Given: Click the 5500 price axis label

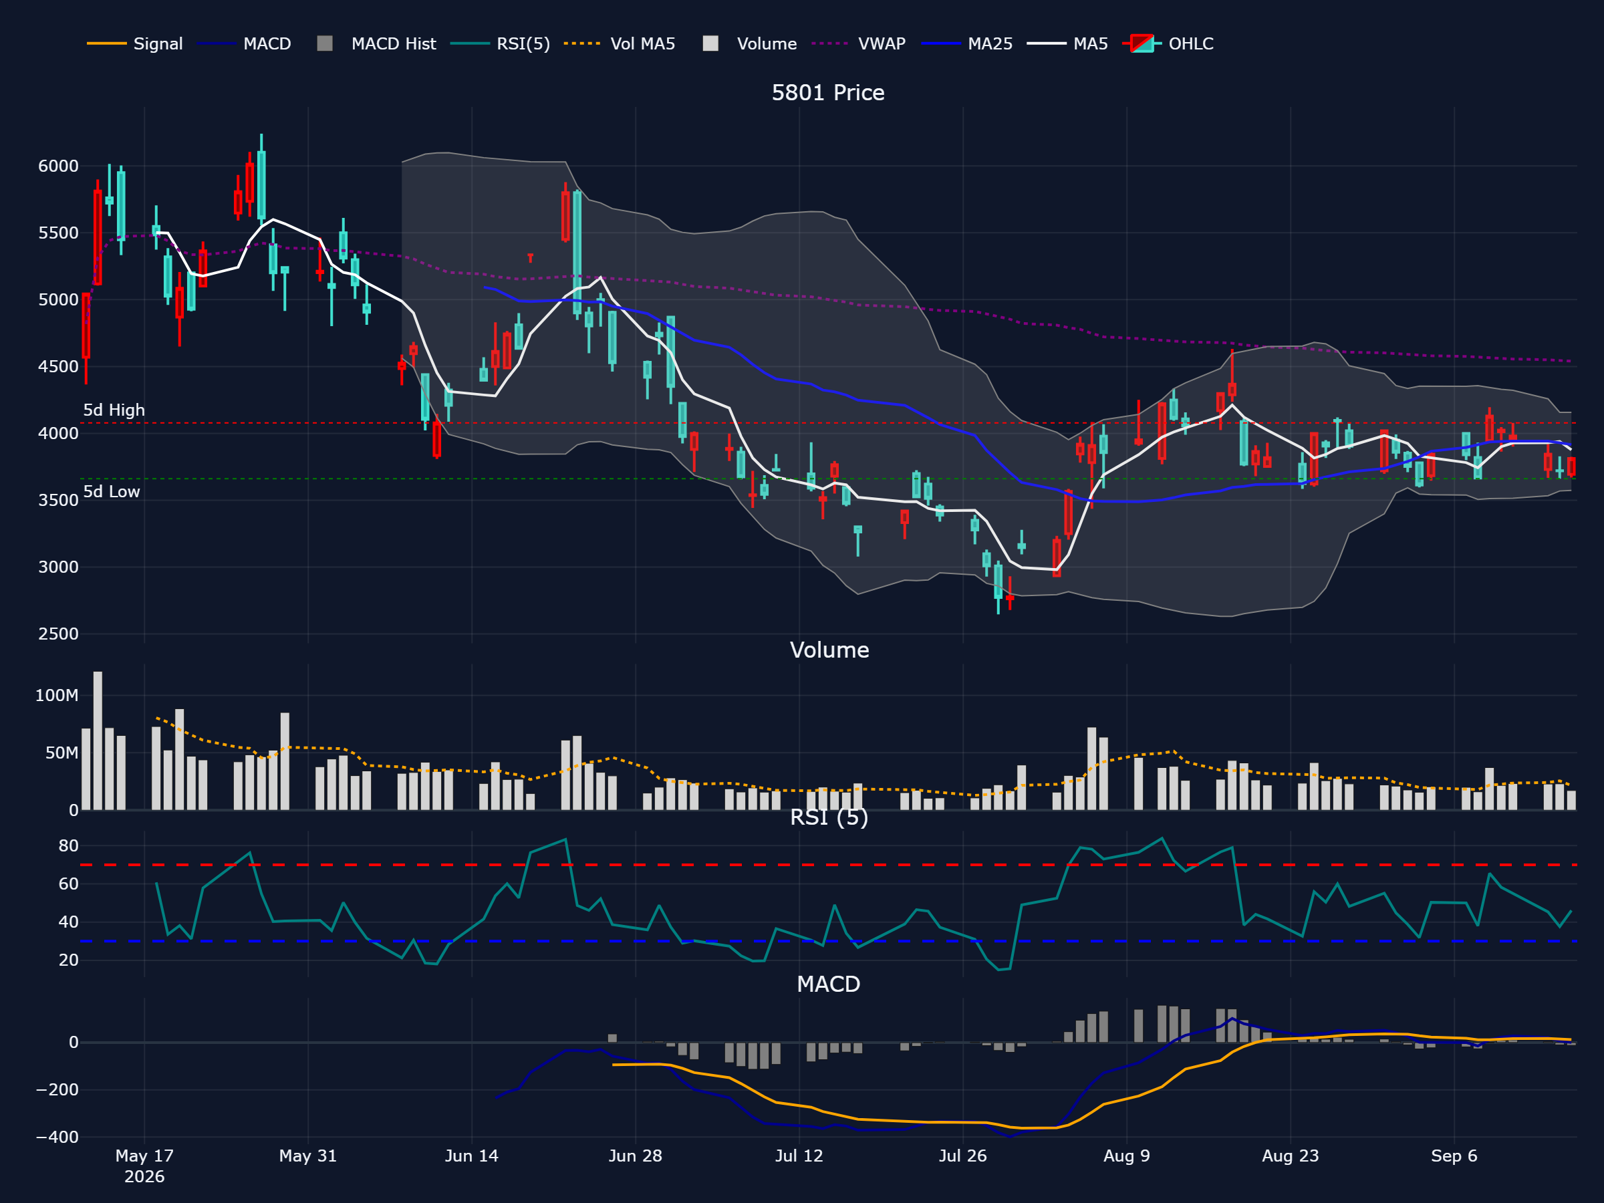Looking at the screenshot, I should click(x=58, y=233).
